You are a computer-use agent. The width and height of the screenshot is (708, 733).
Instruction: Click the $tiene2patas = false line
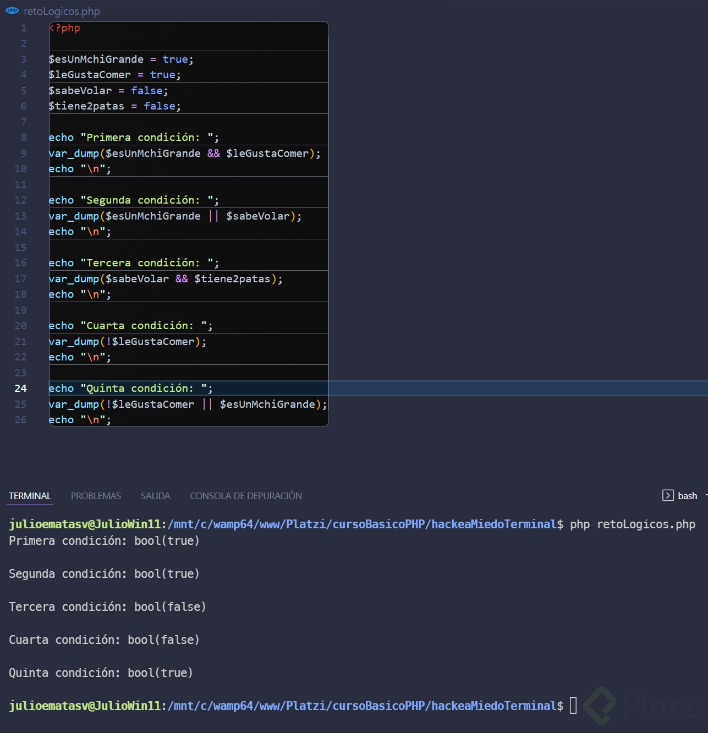[x=114, y=106]
